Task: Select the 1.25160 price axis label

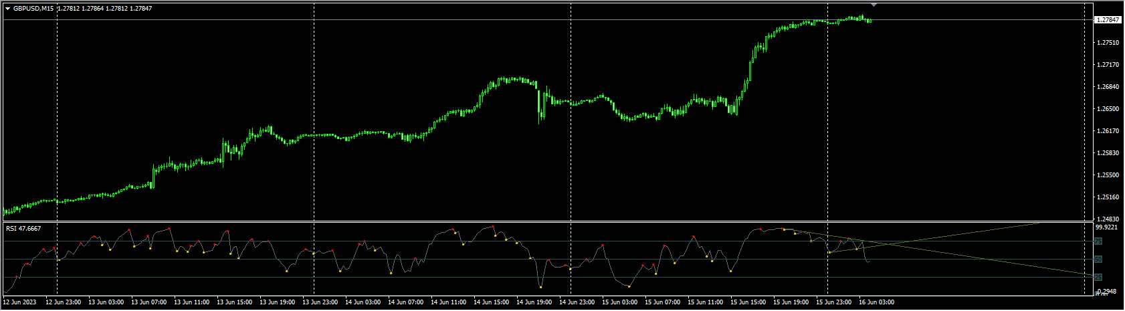Action: (x=1108, y=197)
